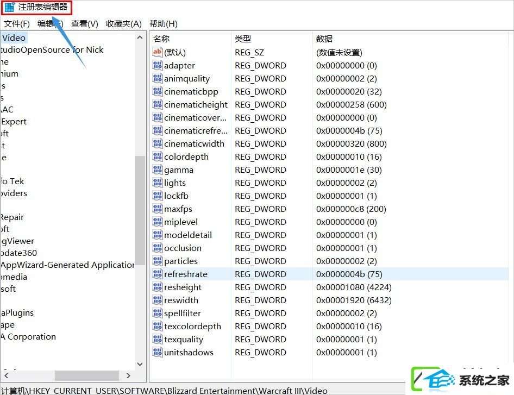Select the gViewer tree key
Viewport: 514px width, 395px height.
(x=18, y=241)
